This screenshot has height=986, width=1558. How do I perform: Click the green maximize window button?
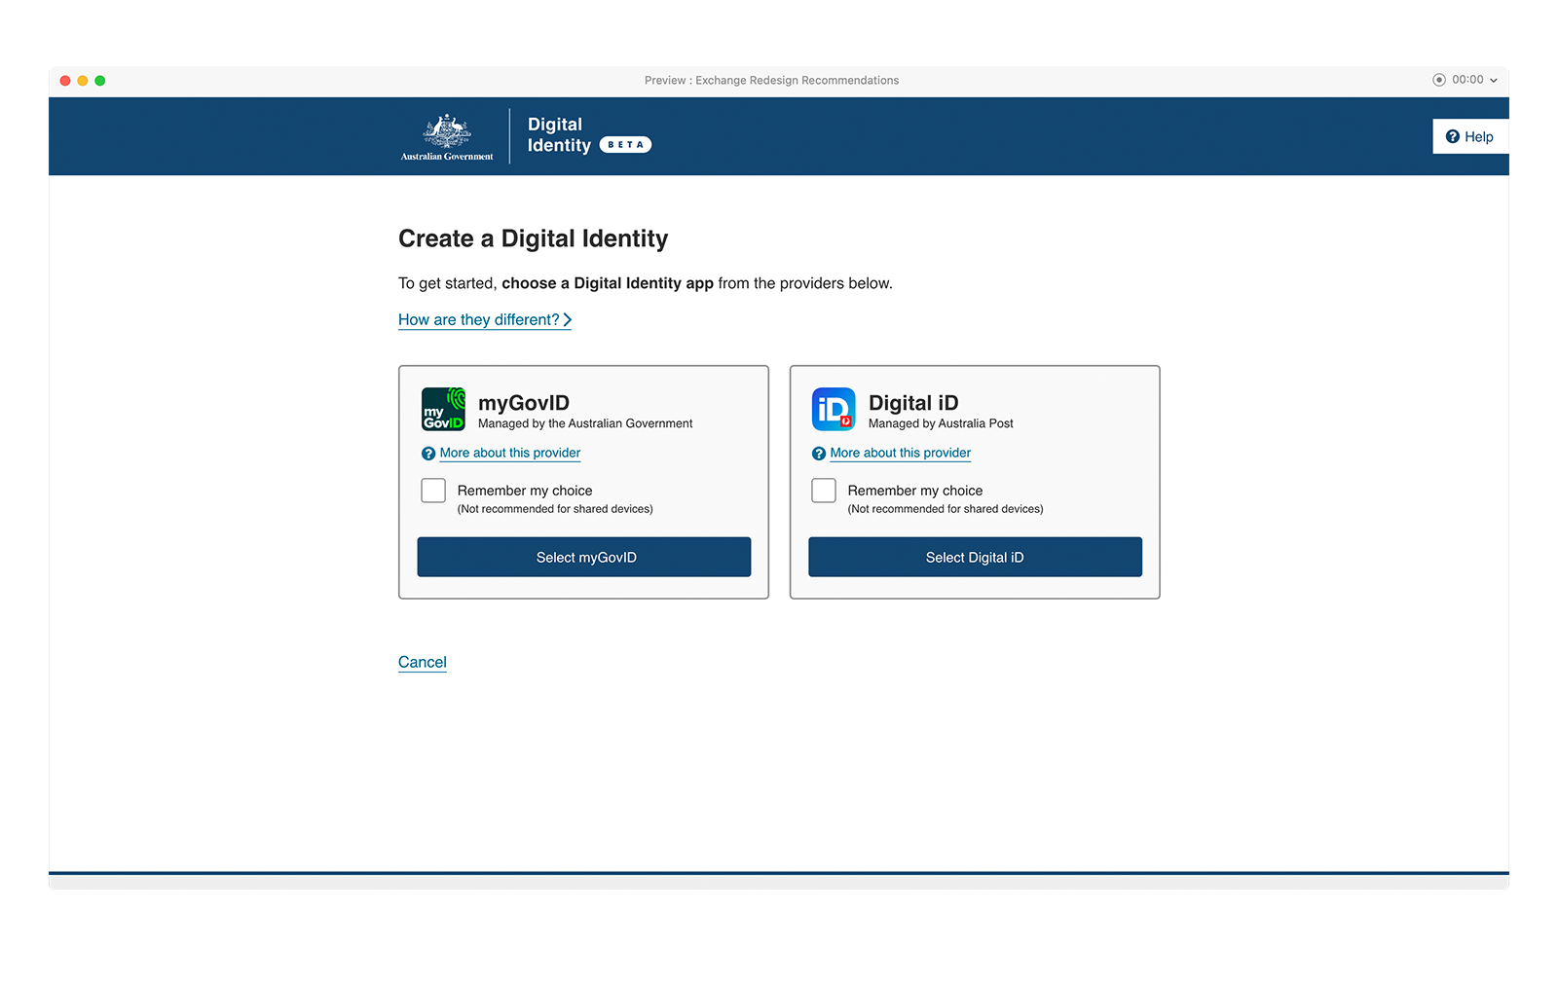[100, 81]
